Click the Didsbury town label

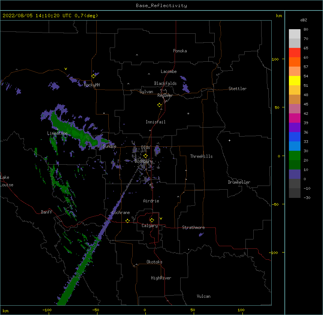tap(144, 161)
